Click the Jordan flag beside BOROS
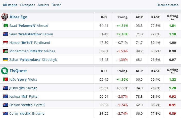Screen dimensions: 181x118 (x=5, y=51)
